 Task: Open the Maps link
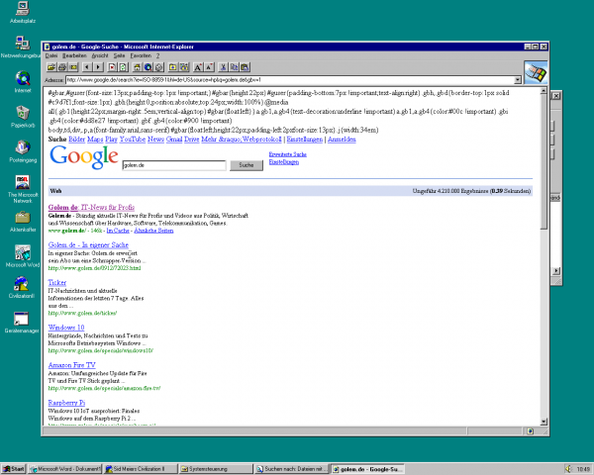coord(95,139)
